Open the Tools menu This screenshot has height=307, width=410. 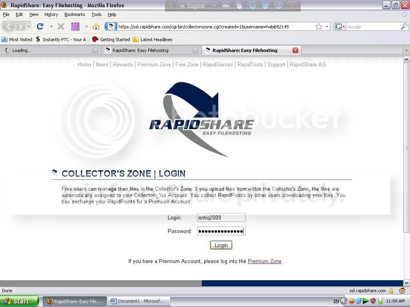[96, 14]
